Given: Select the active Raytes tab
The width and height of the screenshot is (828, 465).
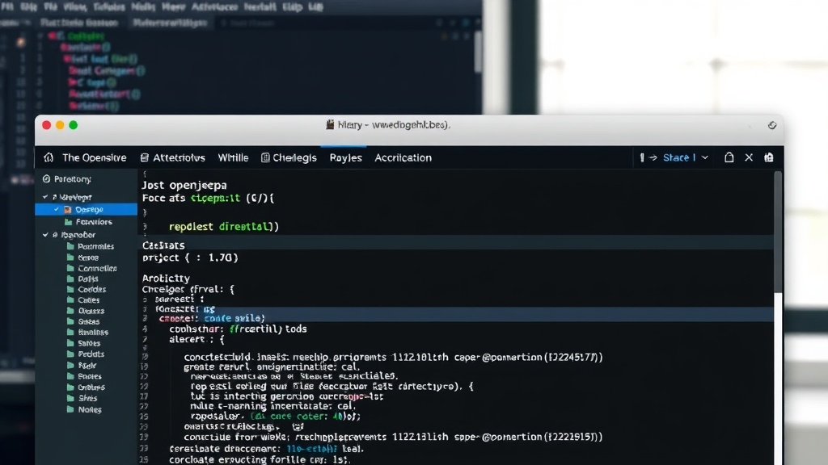Looking at the screenshot, I should [345, 157].
